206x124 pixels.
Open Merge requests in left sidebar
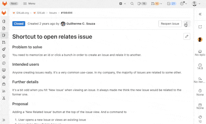point(4,42)
